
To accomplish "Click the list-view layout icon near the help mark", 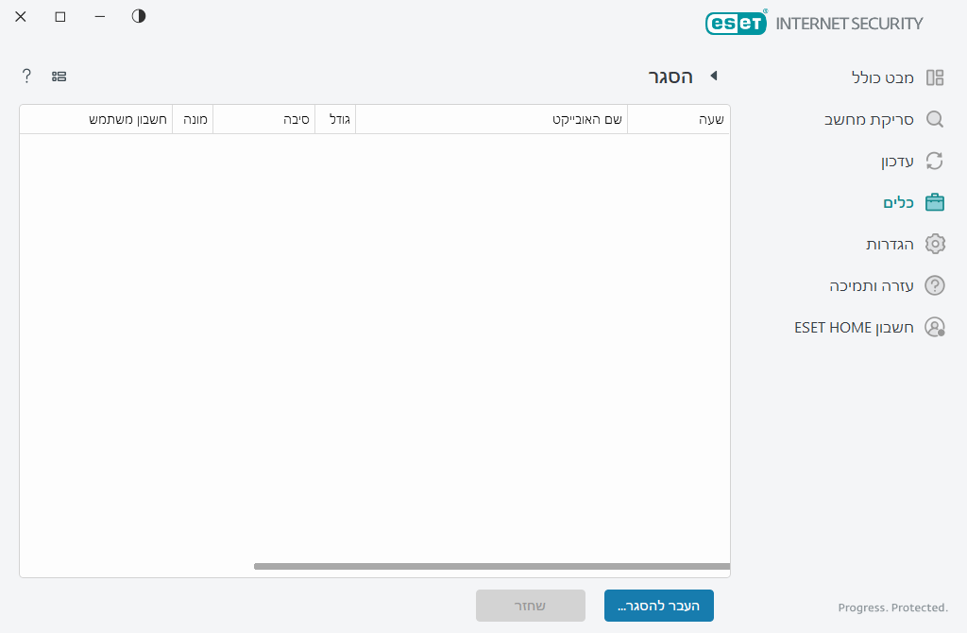I will (59, 76).
